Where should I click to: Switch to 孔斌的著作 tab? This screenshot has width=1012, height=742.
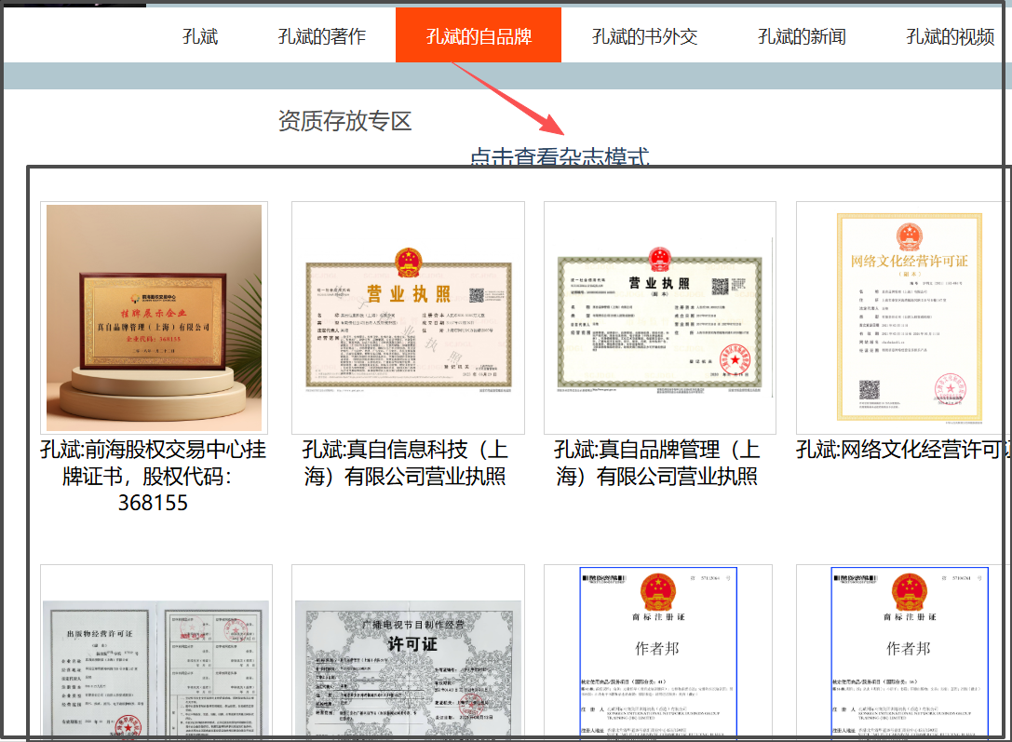tap(321, 36)
